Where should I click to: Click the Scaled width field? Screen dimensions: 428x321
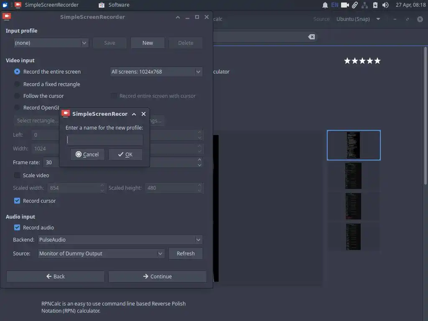point(76,188)
